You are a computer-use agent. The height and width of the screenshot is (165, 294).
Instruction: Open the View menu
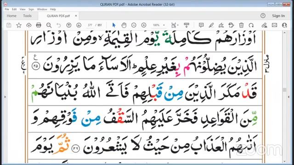tap(23, 9)
